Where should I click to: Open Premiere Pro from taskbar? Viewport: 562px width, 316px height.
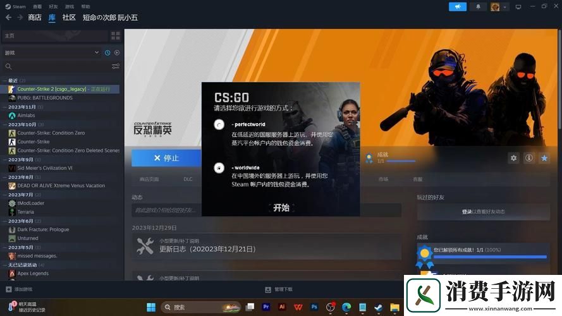[x=266, y=307]
